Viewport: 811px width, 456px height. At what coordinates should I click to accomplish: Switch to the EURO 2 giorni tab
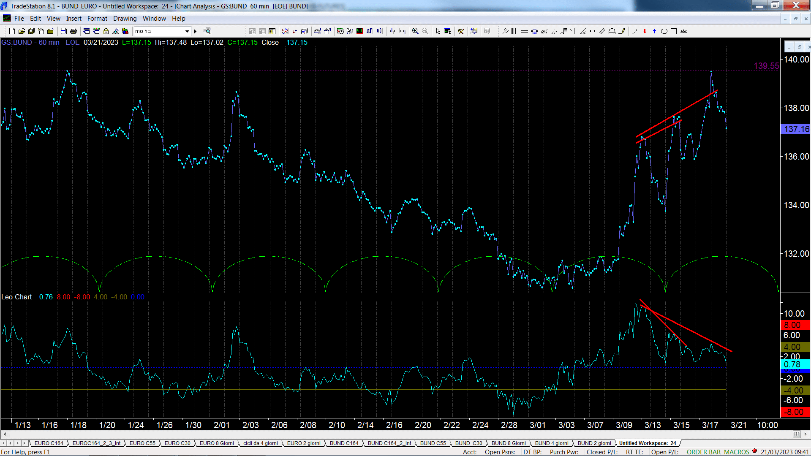tap(304, 443)
